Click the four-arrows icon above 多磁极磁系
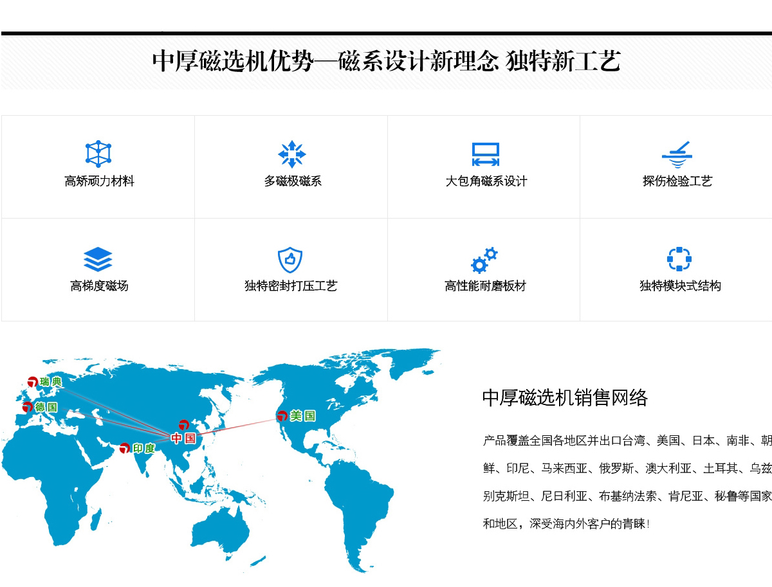The image size is (772, 587). [291, 154]
